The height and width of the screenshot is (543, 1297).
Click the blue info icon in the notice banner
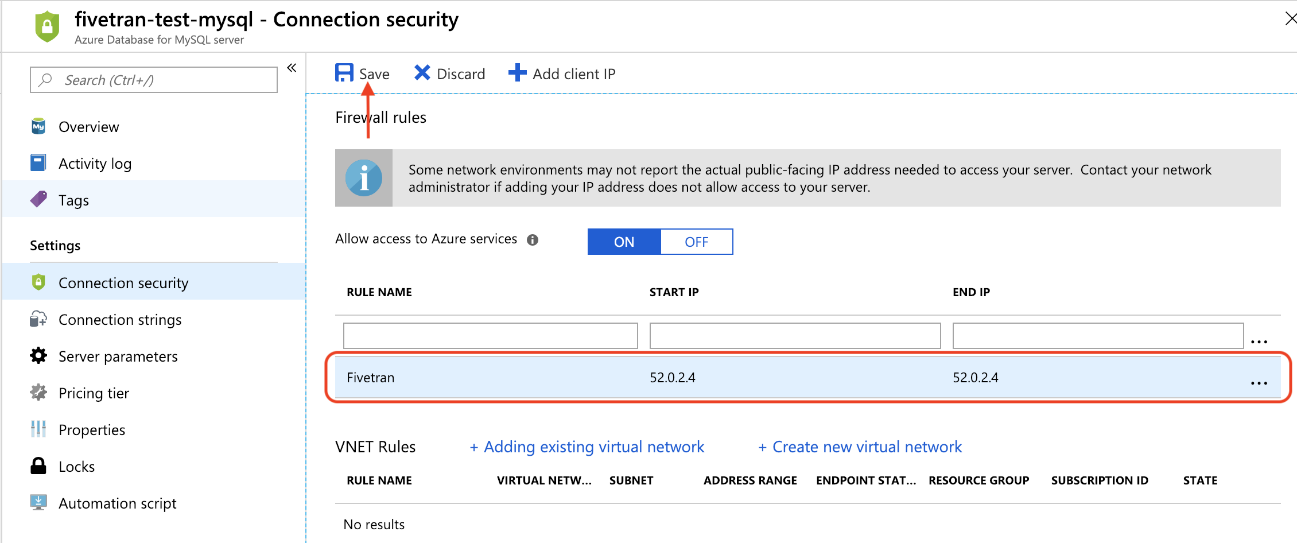point(364,178)
